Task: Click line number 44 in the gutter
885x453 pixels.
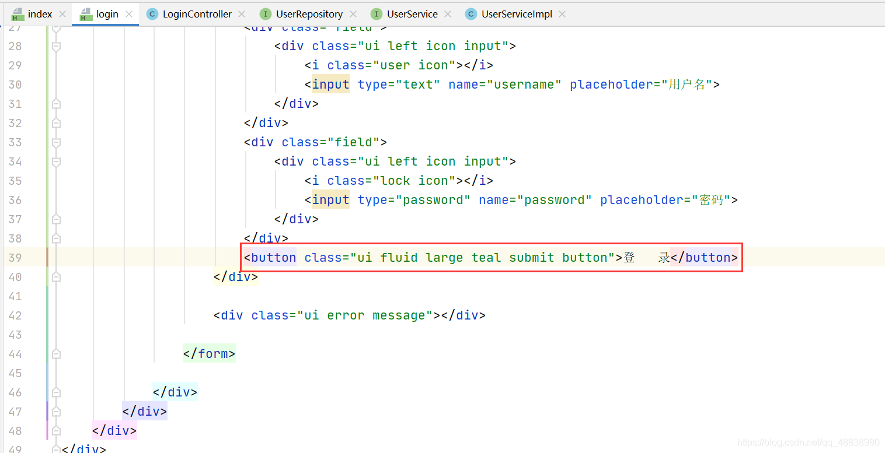Action: pos(15,354)
